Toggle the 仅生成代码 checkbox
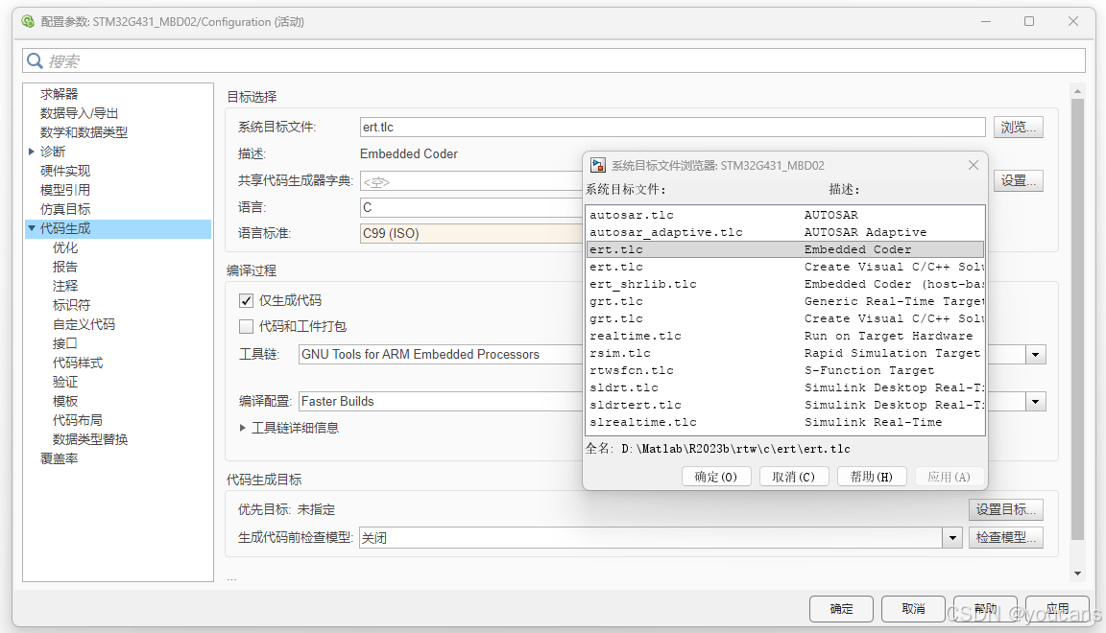 (x=246, y=301)
